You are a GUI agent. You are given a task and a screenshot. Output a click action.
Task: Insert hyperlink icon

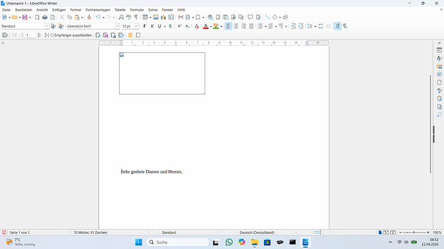[x=210, y=17]
